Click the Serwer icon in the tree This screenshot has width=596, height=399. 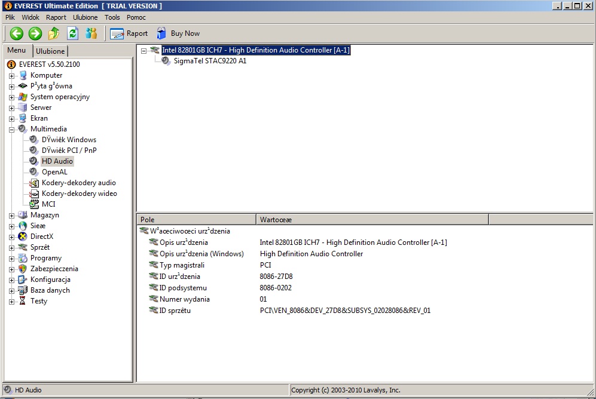pyautogui.click(x=23, y=108)
